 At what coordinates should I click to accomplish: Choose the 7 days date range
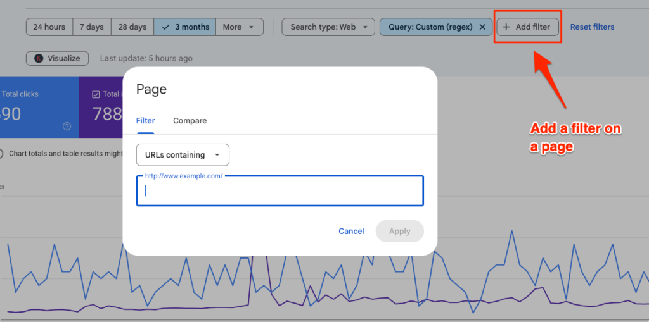click(x=92, y=27)
